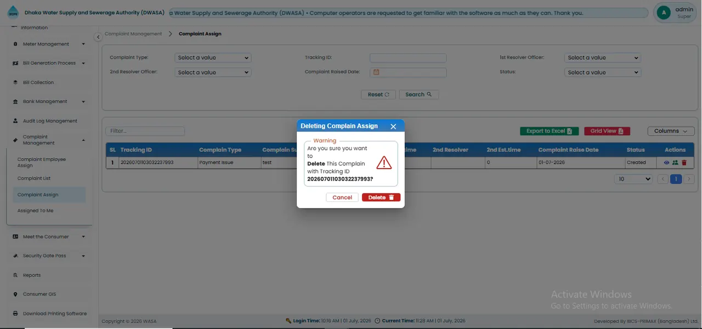Click the Reports sidebar icon
Image resolution: width=702 pixels, height=329 pixels.
[15, 275]
